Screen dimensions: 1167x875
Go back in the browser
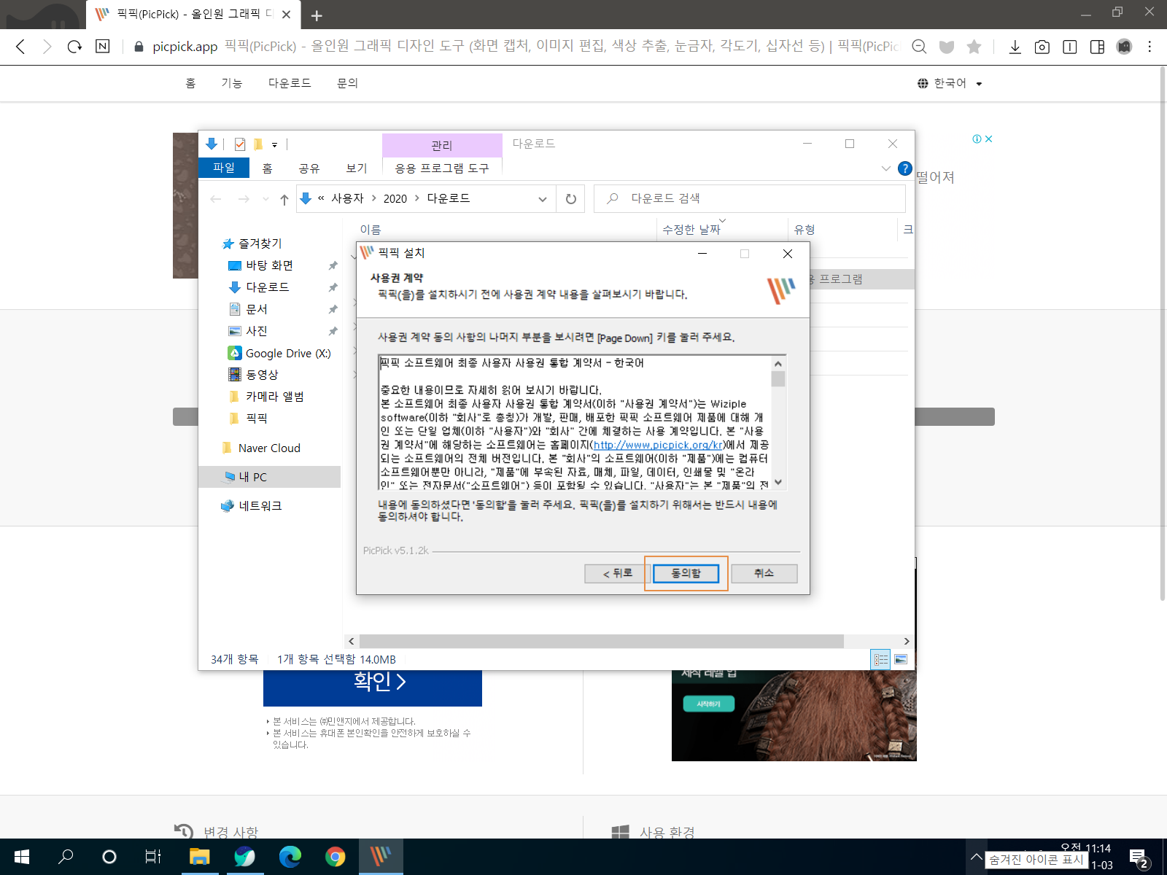pos(20,47)
